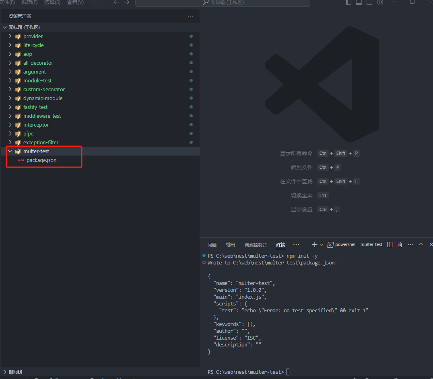The width and height of the screenshot is (433, 379).
Task: Click the provider folder icon
Action: click(18, 37)
